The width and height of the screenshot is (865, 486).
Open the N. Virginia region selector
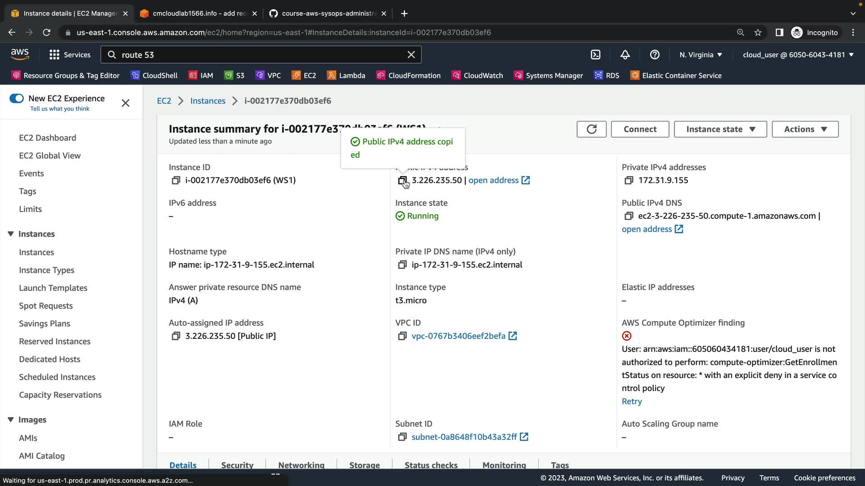[701, 54]
